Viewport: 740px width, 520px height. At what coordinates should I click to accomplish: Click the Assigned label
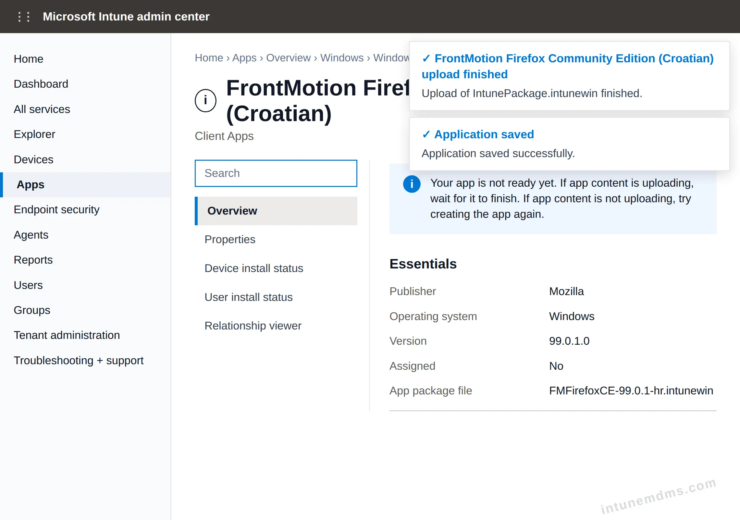pyautogui.click(x=412, y=366)
